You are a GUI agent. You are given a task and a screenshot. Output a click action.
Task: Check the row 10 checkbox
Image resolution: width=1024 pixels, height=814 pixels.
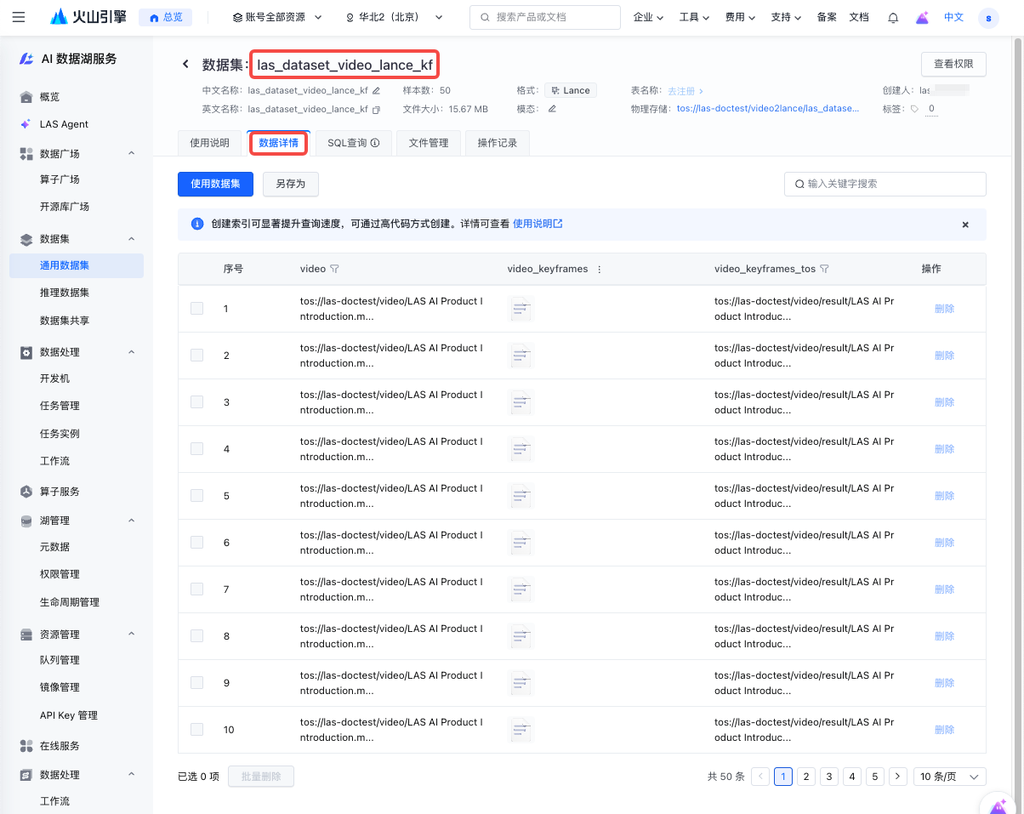click(x=197, y=730)
